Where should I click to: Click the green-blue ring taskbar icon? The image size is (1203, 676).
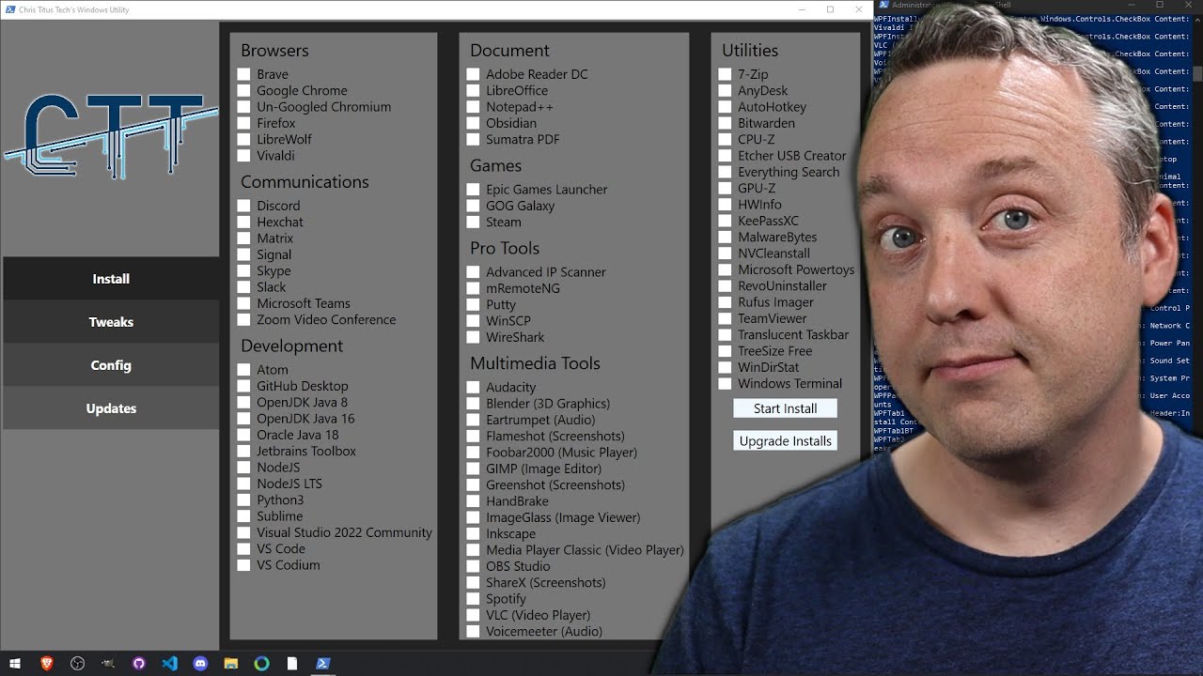262,664
